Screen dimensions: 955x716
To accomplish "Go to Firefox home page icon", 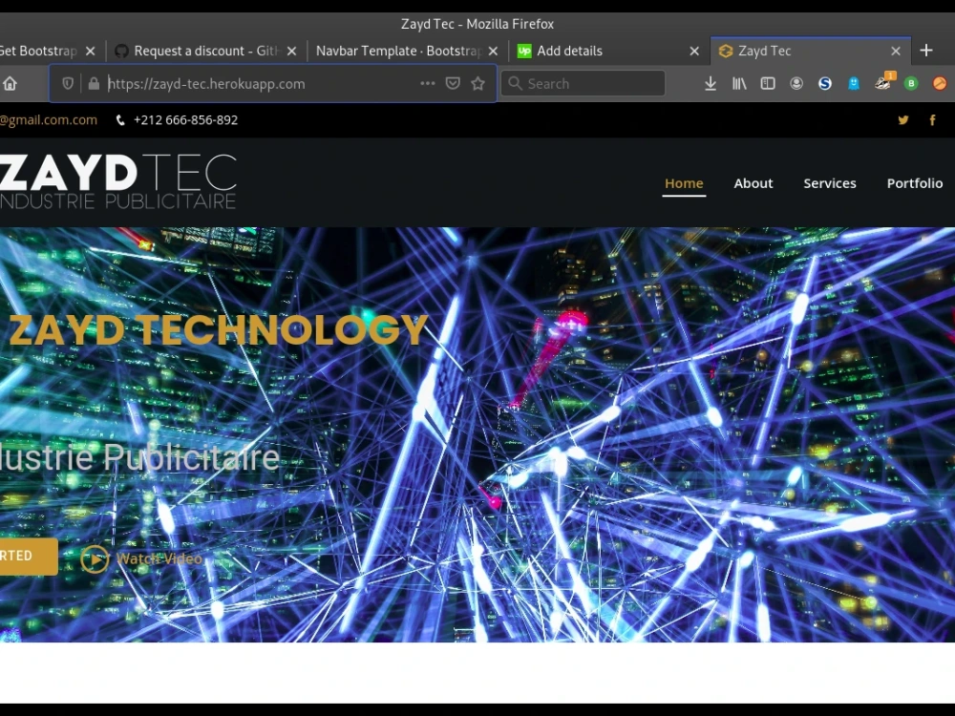I will pyautogui.click(x=10, y=83).
